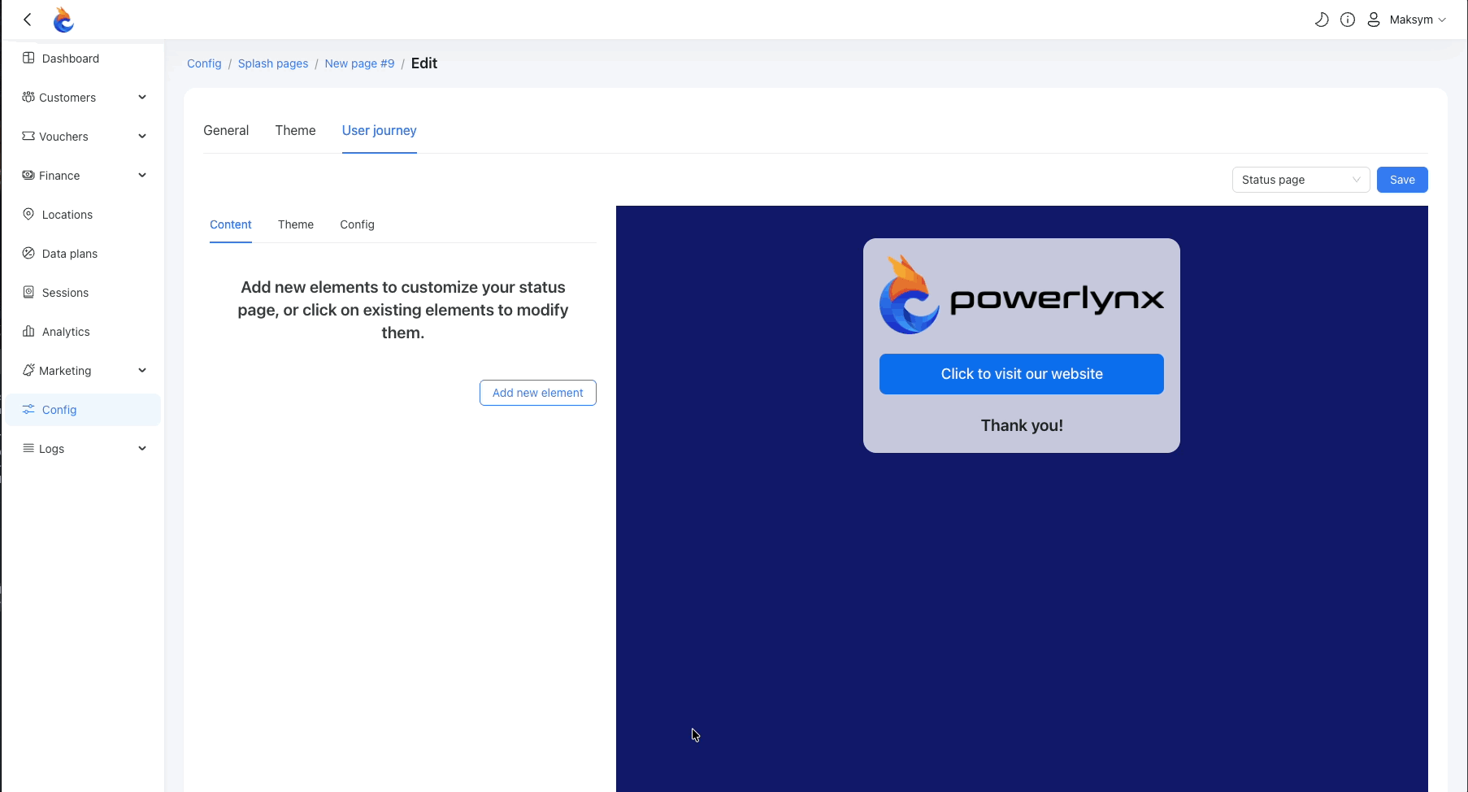Image resolution: width=1468 pixels, height=792 pixels.
Task: Go to Splash pages breadcrumb link
Action: pos(273,63)
